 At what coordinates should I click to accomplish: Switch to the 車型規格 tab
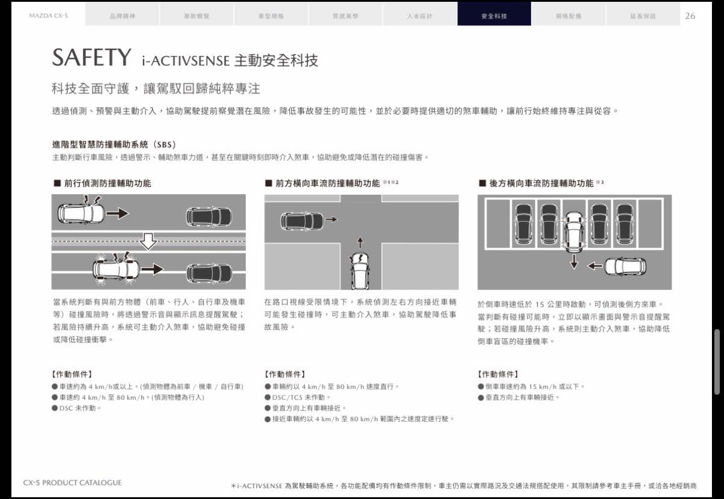(x=271, y=16)
